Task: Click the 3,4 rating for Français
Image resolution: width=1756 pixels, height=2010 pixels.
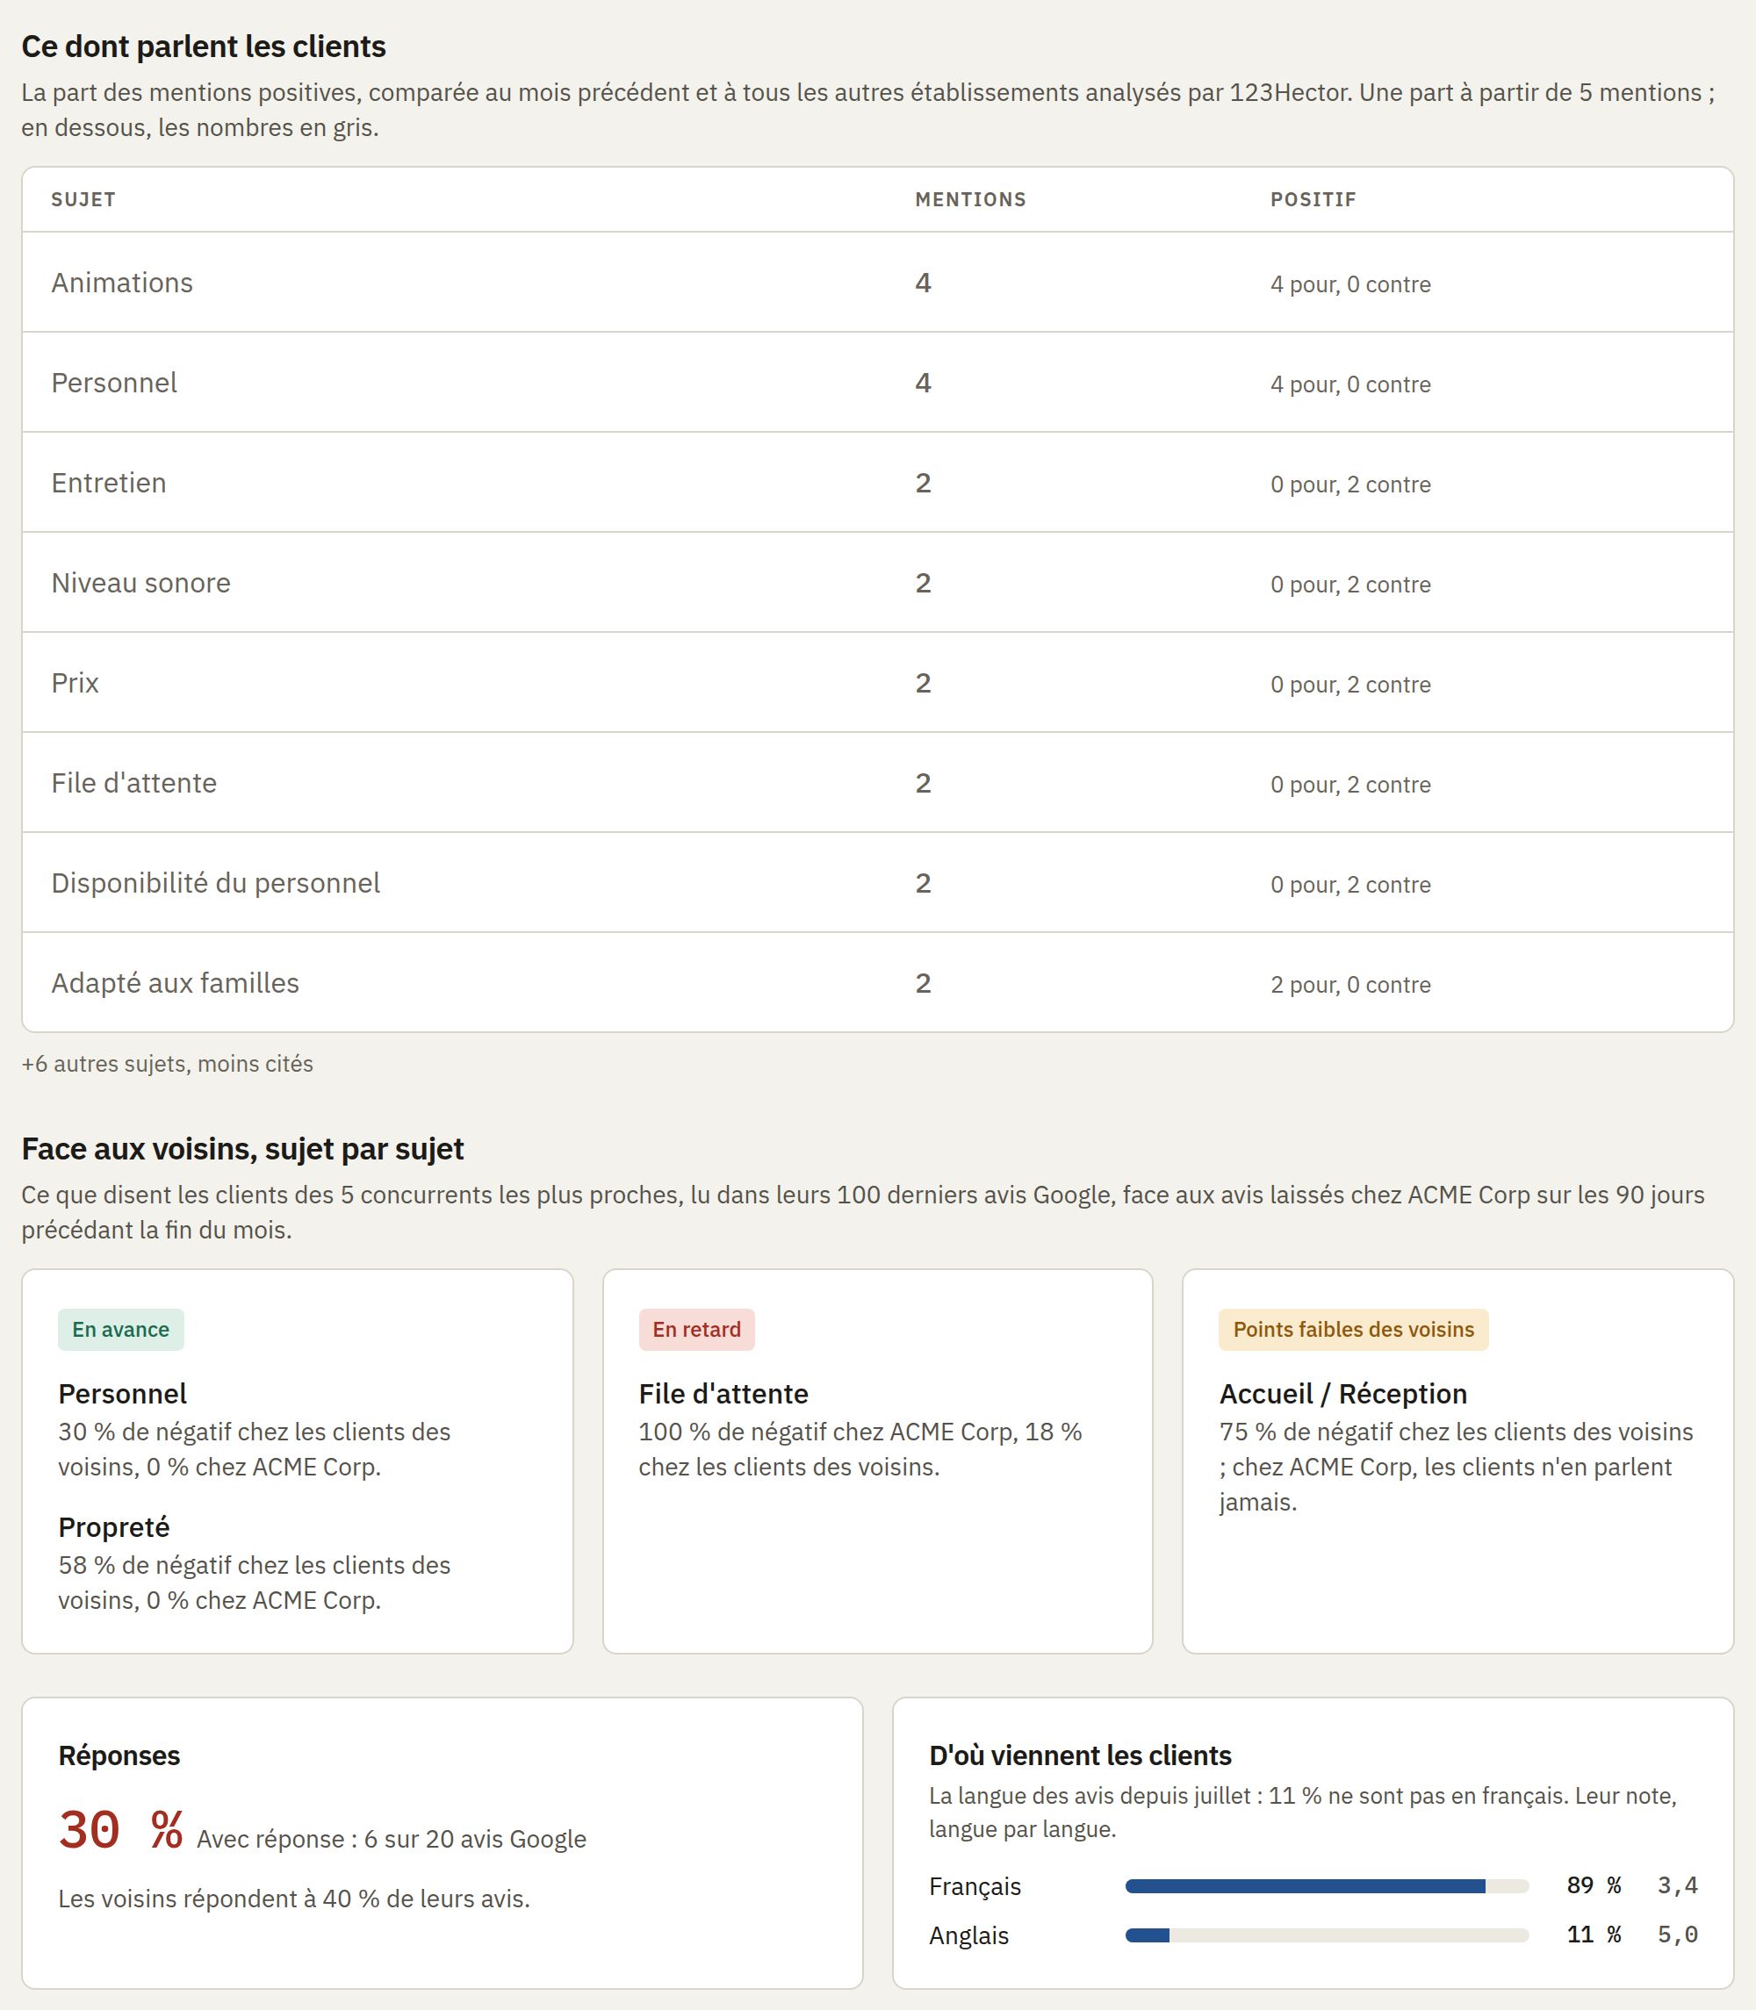Action: tap(1678, 1885)
